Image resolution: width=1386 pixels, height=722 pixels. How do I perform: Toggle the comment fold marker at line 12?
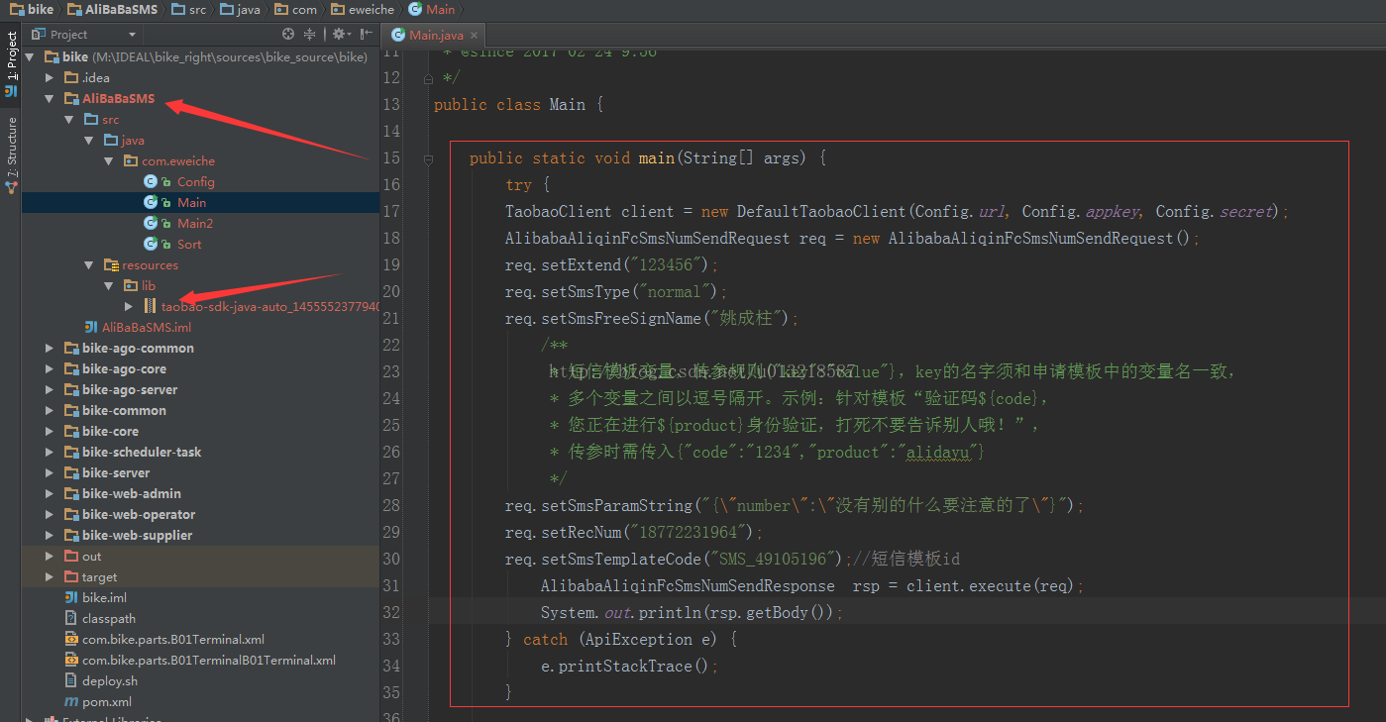[428, 78]
